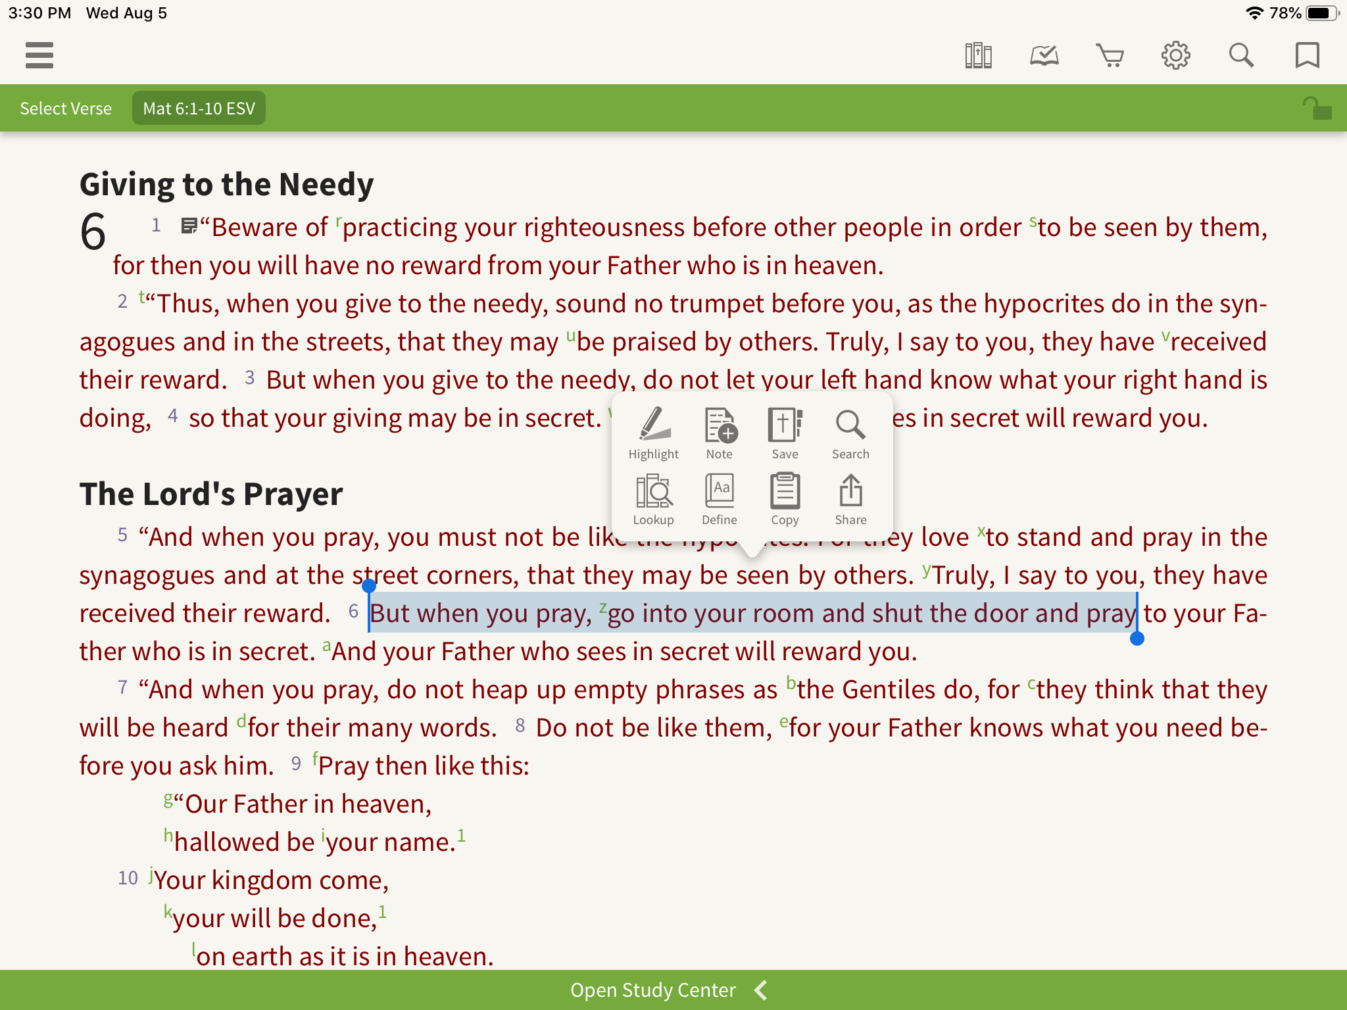
Task: Tap selection start handle
Action: [x=369, y=585]
